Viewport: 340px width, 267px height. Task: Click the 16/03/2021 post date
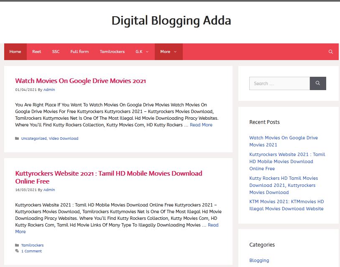(26, 190)
